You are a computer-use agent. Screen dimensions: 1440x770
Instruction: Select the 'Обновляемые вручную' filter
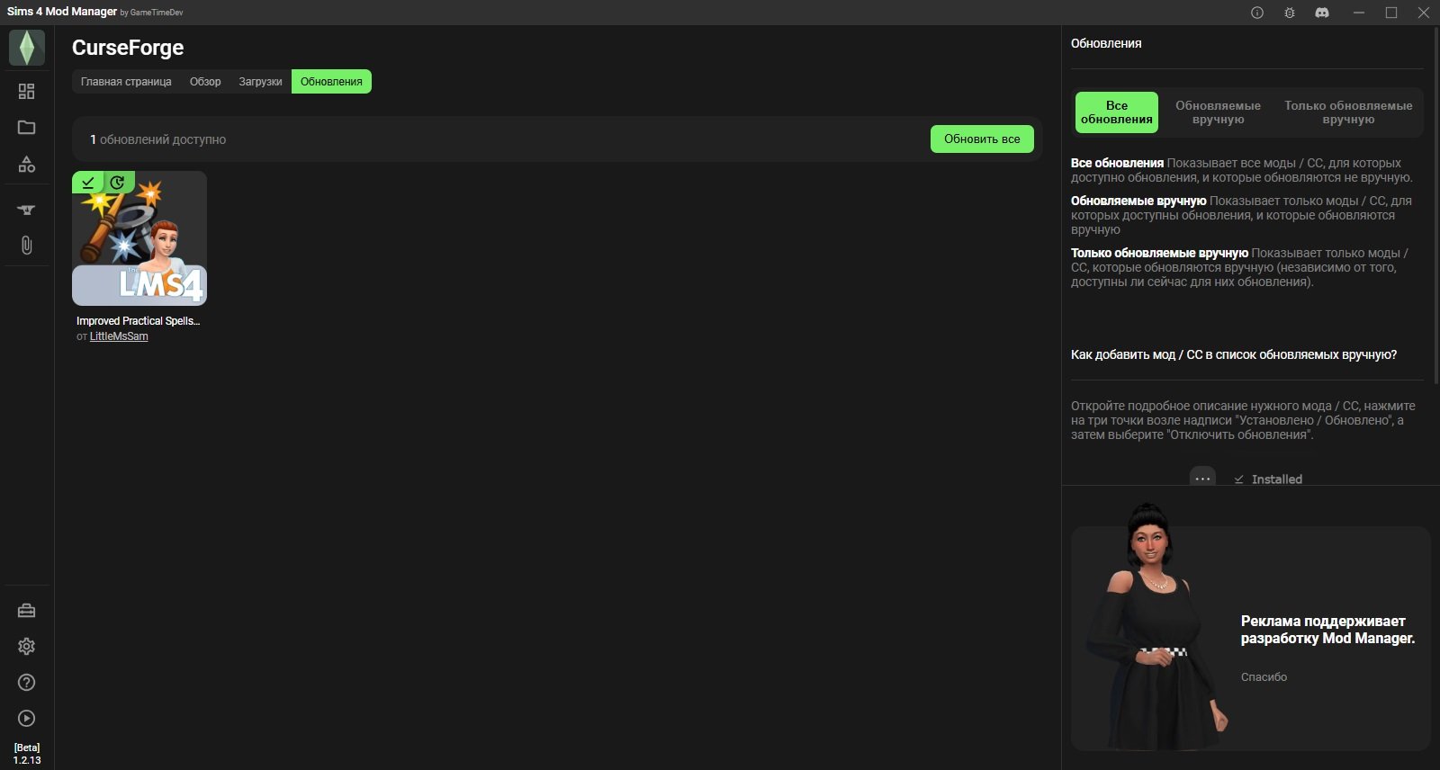1218,112
